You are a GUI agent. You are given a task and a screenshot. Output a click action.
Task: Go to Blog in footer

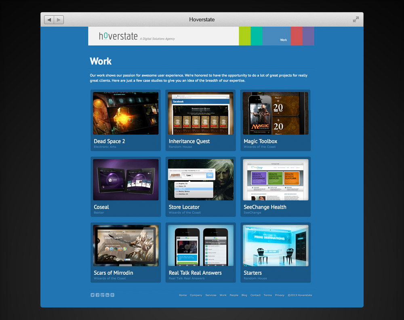point(244,295)
